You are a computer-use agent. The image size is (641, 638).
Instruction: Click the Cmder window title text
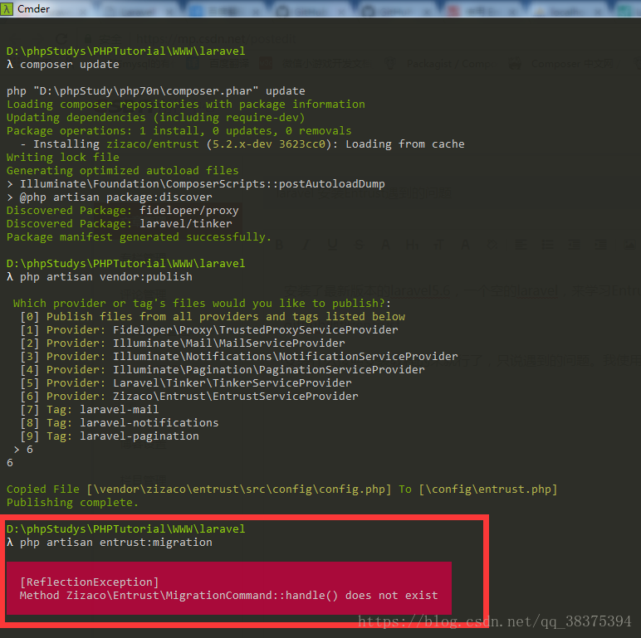point(33,8)
